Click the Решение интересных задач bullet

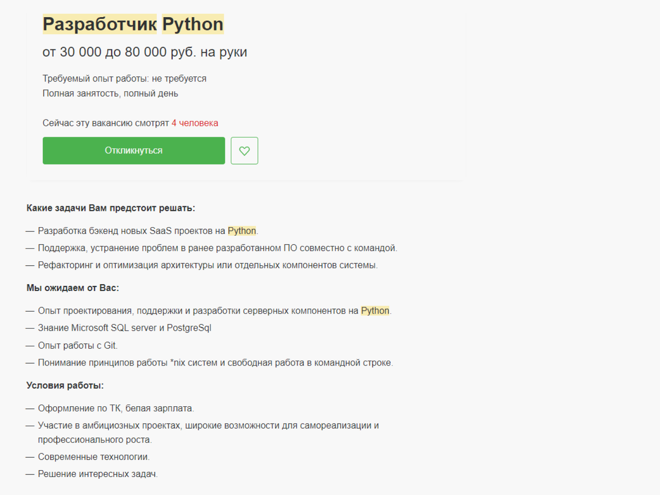pyautogui.click(x=98, y=474)
